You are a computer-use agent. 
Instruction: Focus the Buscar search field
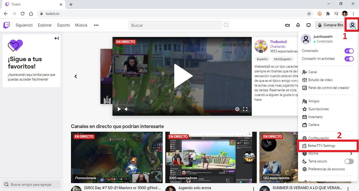pos(175,25)
